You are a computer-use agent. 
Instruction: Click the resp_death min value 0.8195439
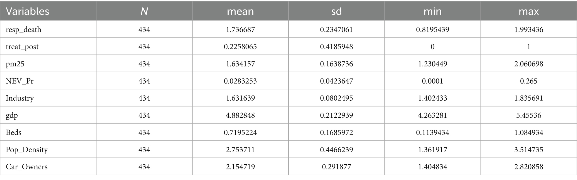(x=432, y=29)
